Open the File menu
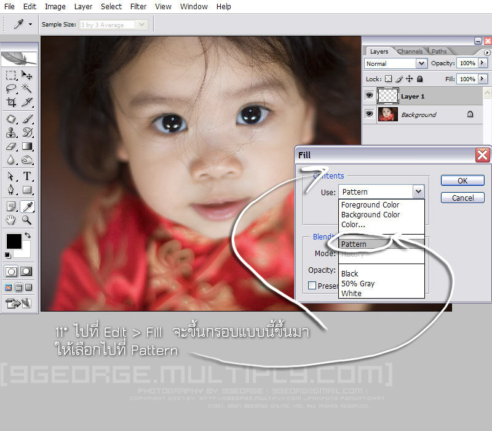 click(9, 6)
